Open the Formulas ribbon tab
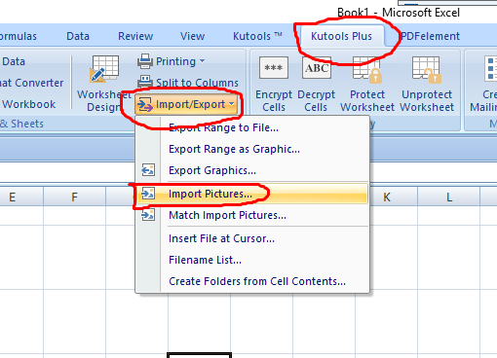497x358 pixels. 19,36
